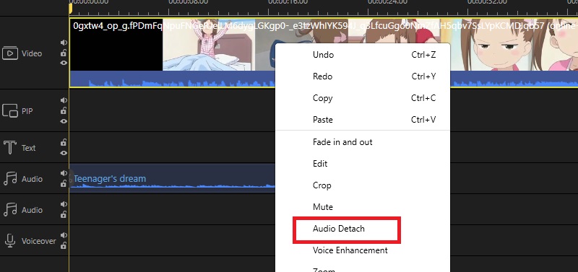Mute the Audio track containing Teenager's dream
The height and width of the screenshot is (272, 578).
[64, 173]
